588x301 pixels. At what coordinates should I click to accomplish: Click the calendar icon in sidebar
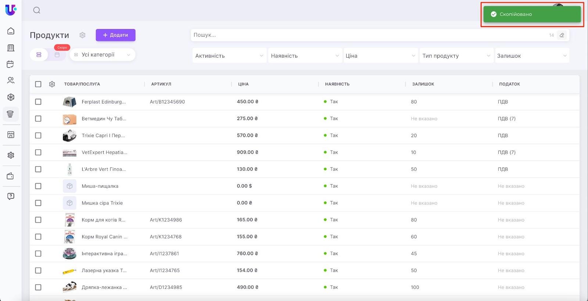(11, 64)
